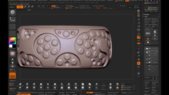Click the Split To Parts button

click(x=49, y=94)
